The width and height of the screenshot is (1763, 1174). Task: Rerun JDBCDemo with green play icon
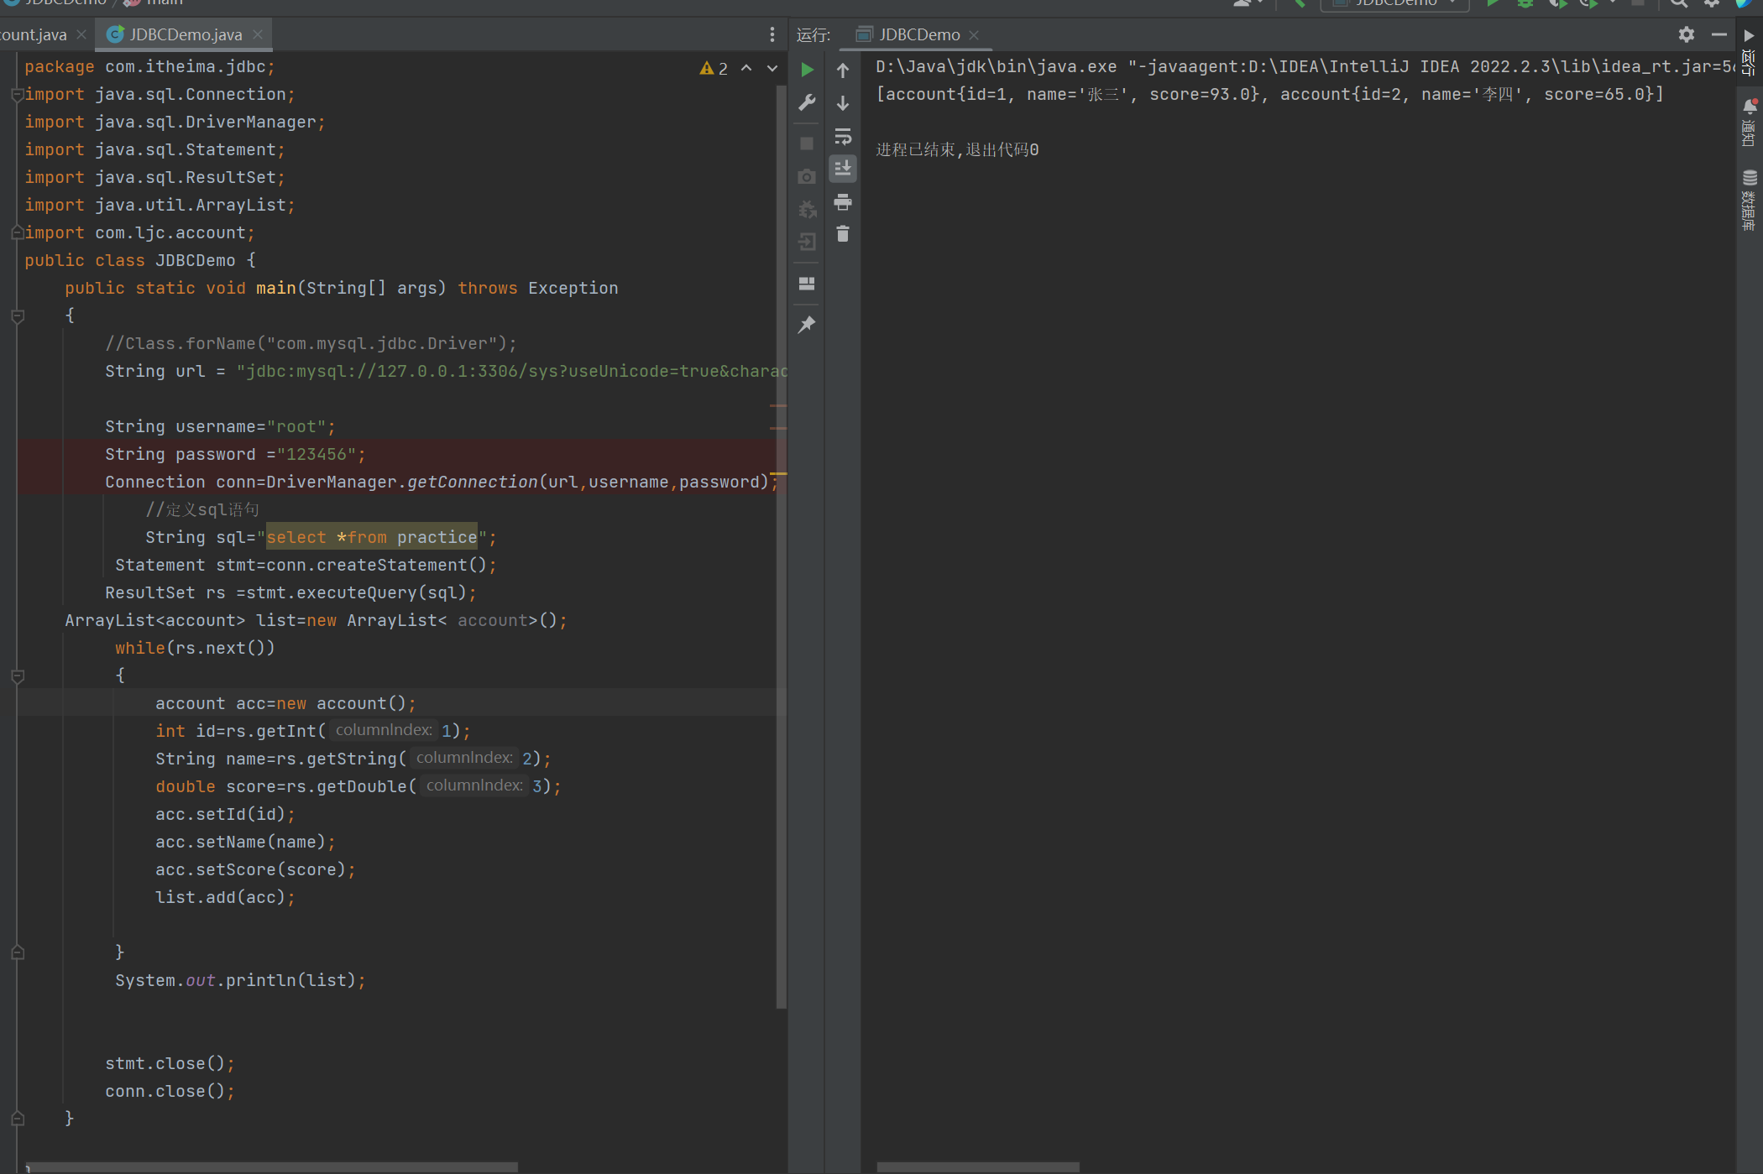807,70
